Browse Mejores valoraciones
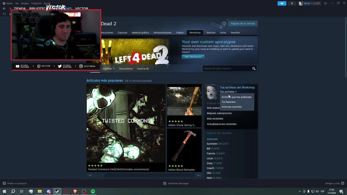347x195 pixels. point(219,113)
